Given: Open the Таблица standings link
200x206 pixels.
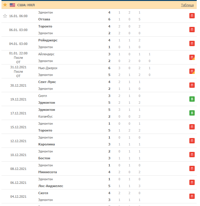Looking at the screenshot, I should 187,5.
